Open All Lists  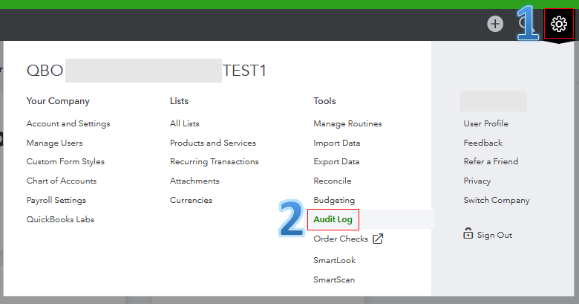[185, 123]
